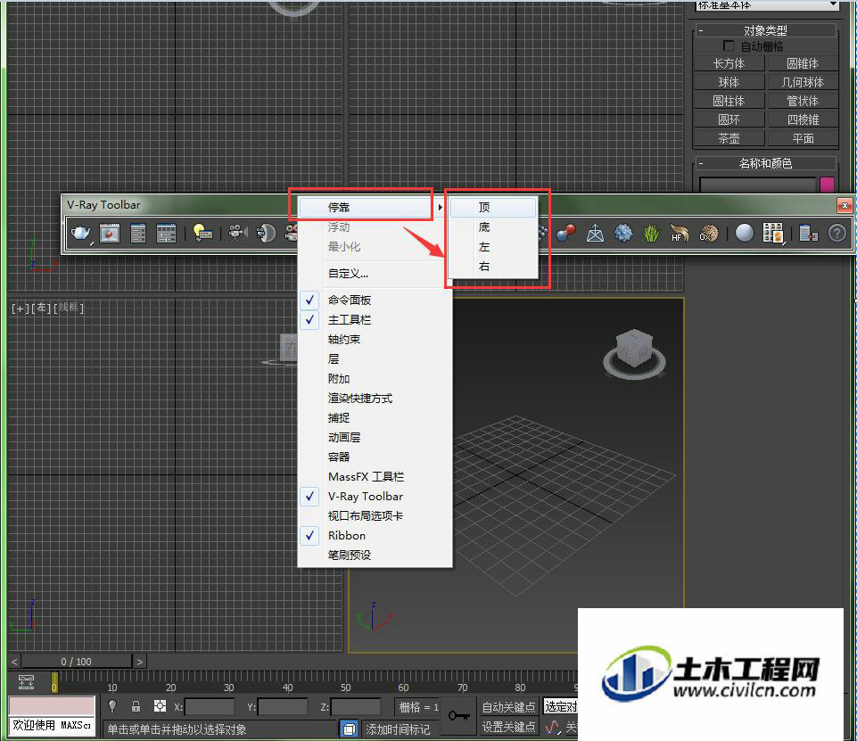Click the light bulb isolate selection icon
857x741 pixels.
click(112, 706)
